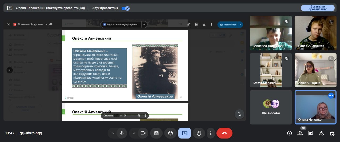Turn on captions
The image size is (340, 142).
(156, 133)
